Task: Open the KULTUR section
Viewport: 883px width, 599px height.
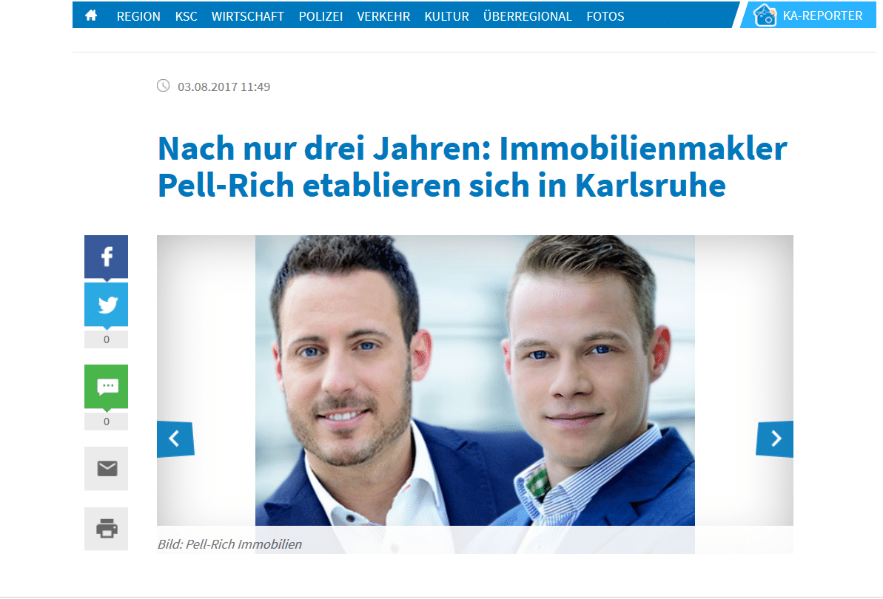Action: coord(446,16)
